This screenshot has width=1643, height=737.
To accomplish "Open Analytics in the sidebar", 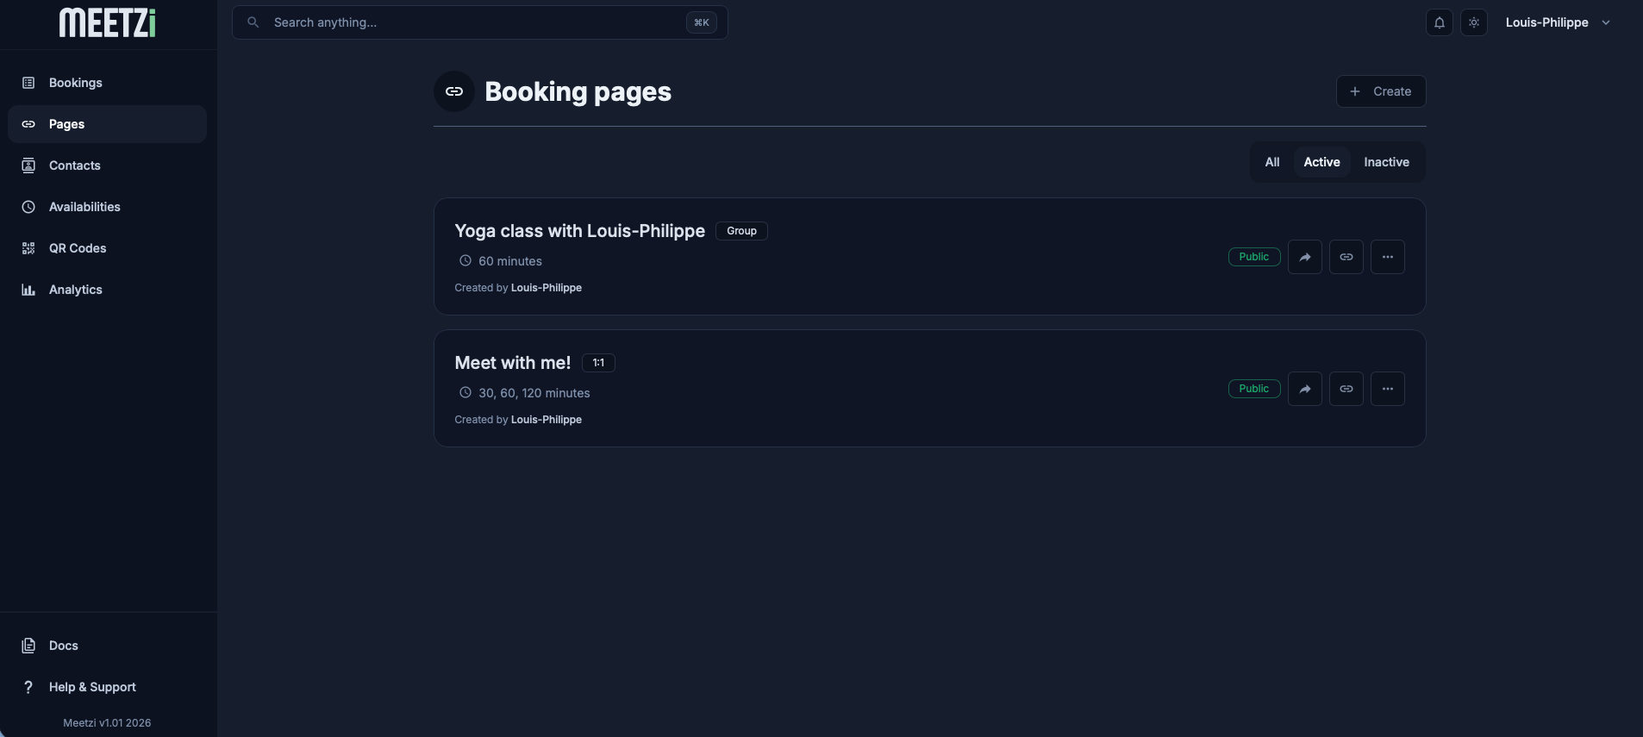I will click(x=107, y=290).
